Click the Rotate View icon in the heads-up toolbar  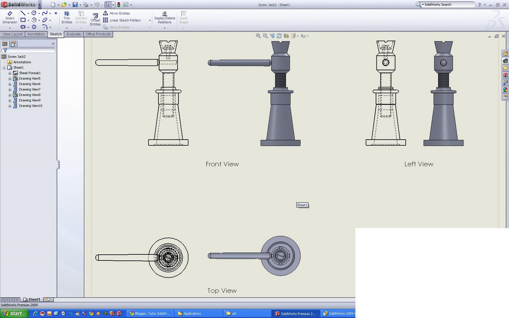click(279, 36)
